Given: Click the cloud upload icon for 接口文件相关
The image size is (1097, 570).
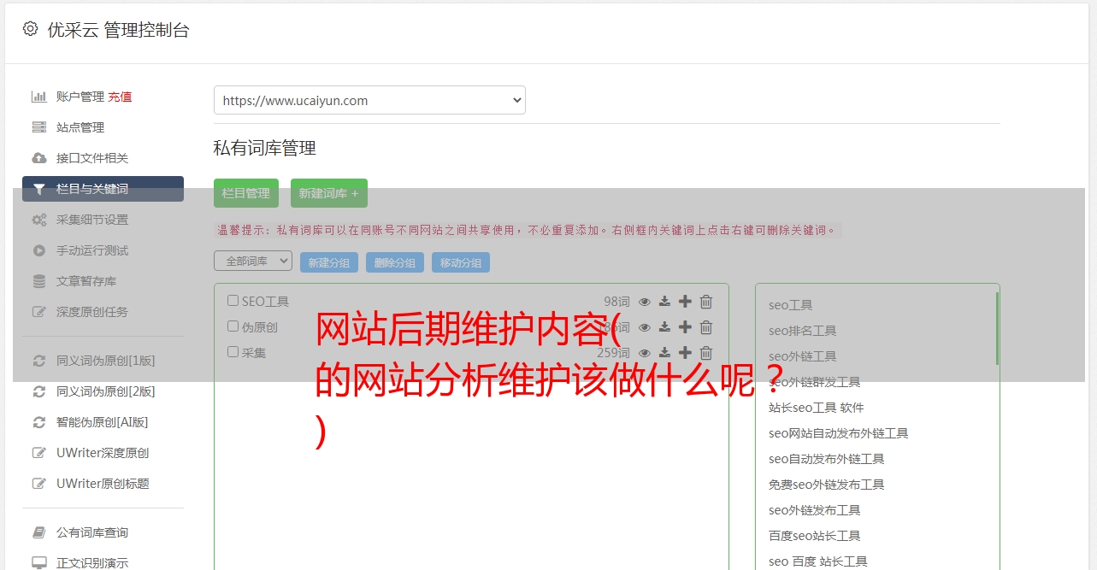Looking at the screenshot, I should point(38,158).
